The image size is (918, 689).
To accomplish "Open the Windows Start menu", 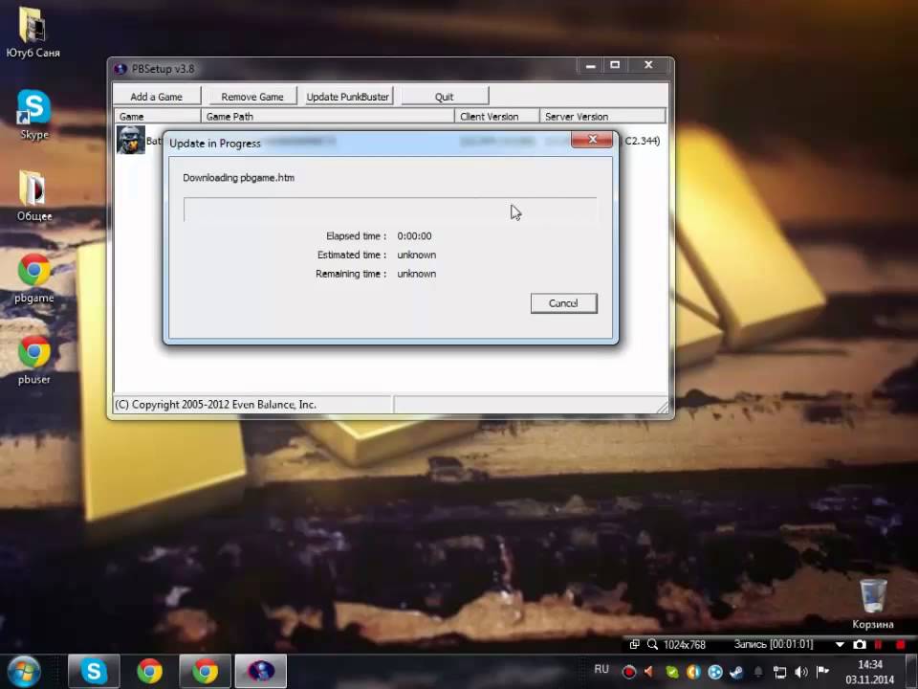I will coord(23,672).
